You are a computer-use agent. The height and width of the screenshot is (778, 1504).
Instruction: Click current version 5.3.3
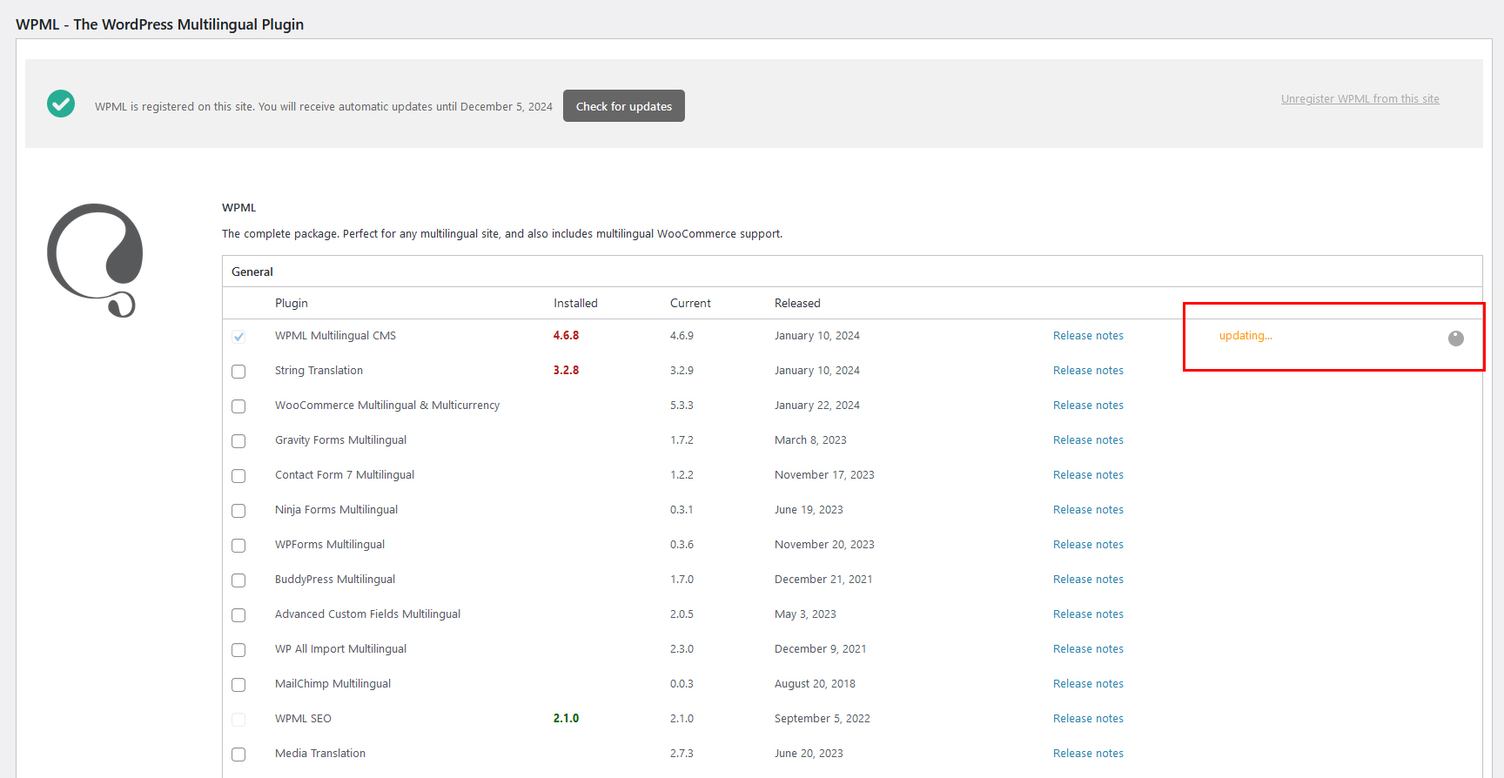(681, 406)
